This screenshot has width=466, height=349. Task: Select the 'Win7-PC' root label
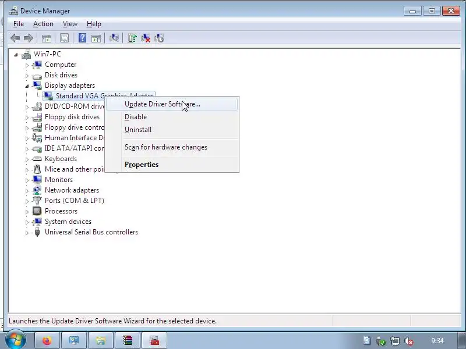coord(47,54)
